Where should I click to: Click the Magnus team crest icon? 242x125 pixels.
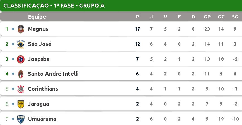point(21,29)
